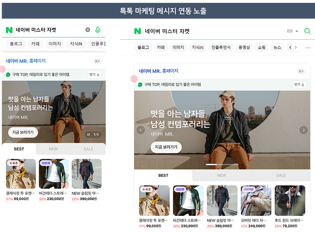Screen dimensions: 315x233
Task: Click the 광고 badge in desktop ad
Action: click(x=301, y=71)
